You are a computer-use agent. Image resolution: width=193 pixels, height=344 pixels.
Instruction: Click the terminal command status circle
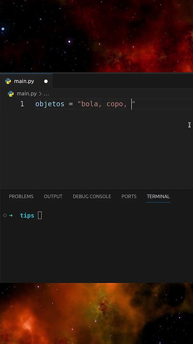[5, 215]
